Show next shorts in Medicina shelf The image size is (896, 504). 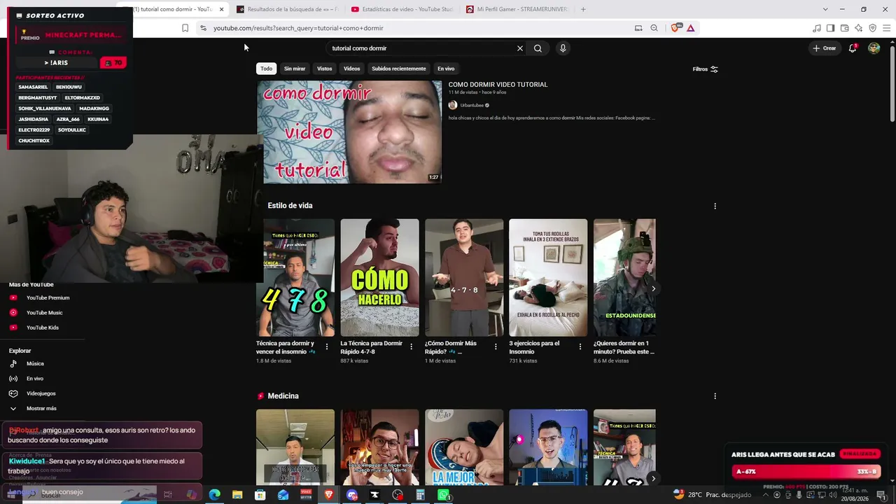(653, 479)
